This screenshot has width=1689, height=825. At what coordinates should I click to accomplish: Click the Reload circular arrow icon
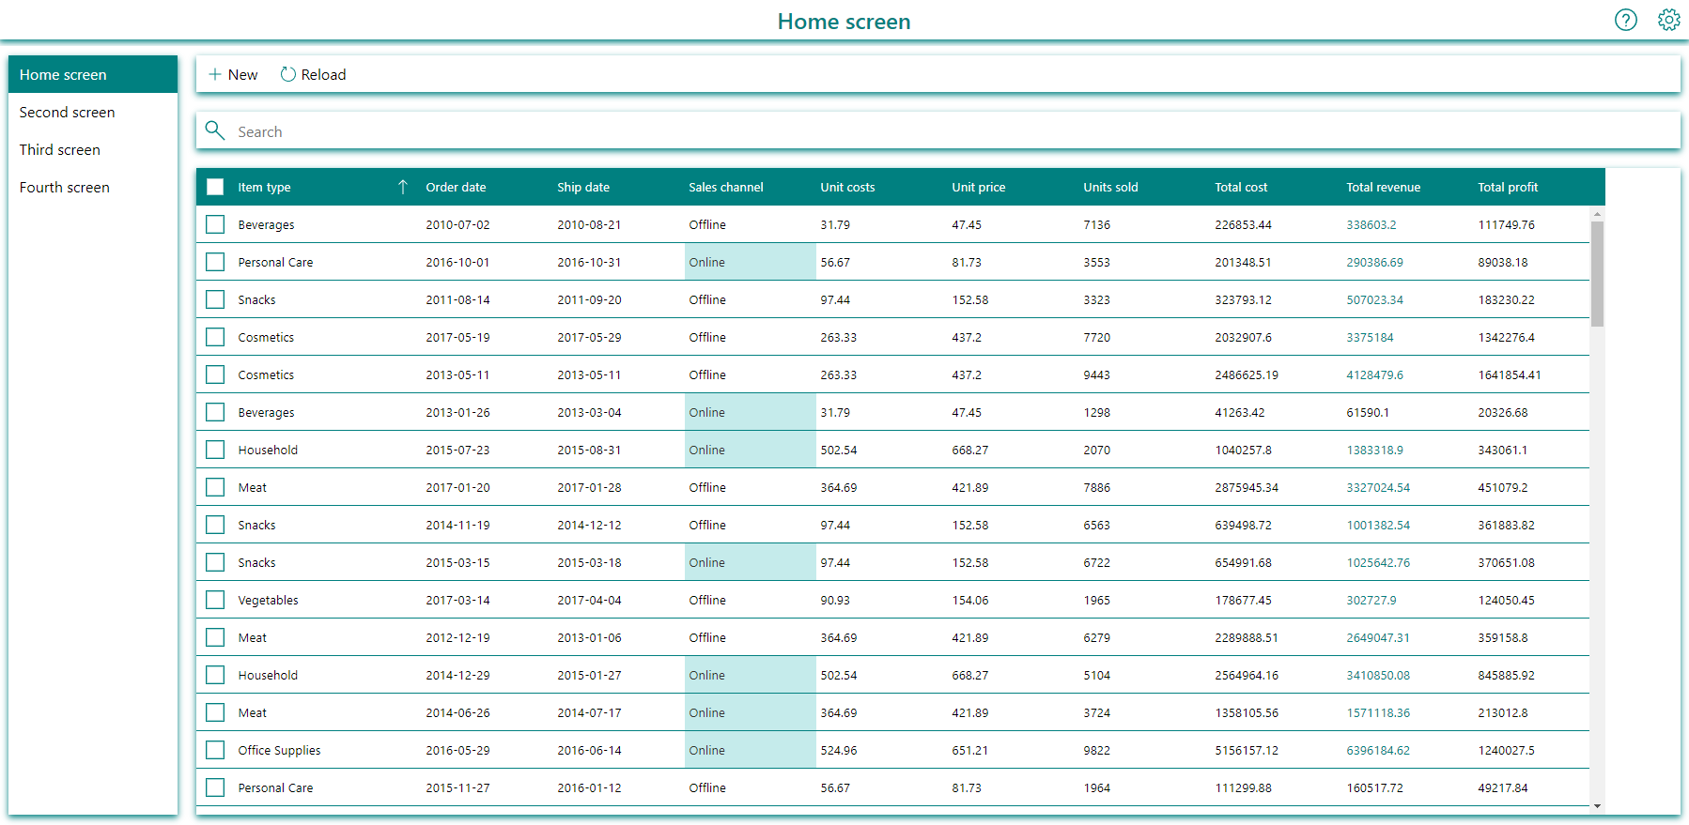click(288, 74)
